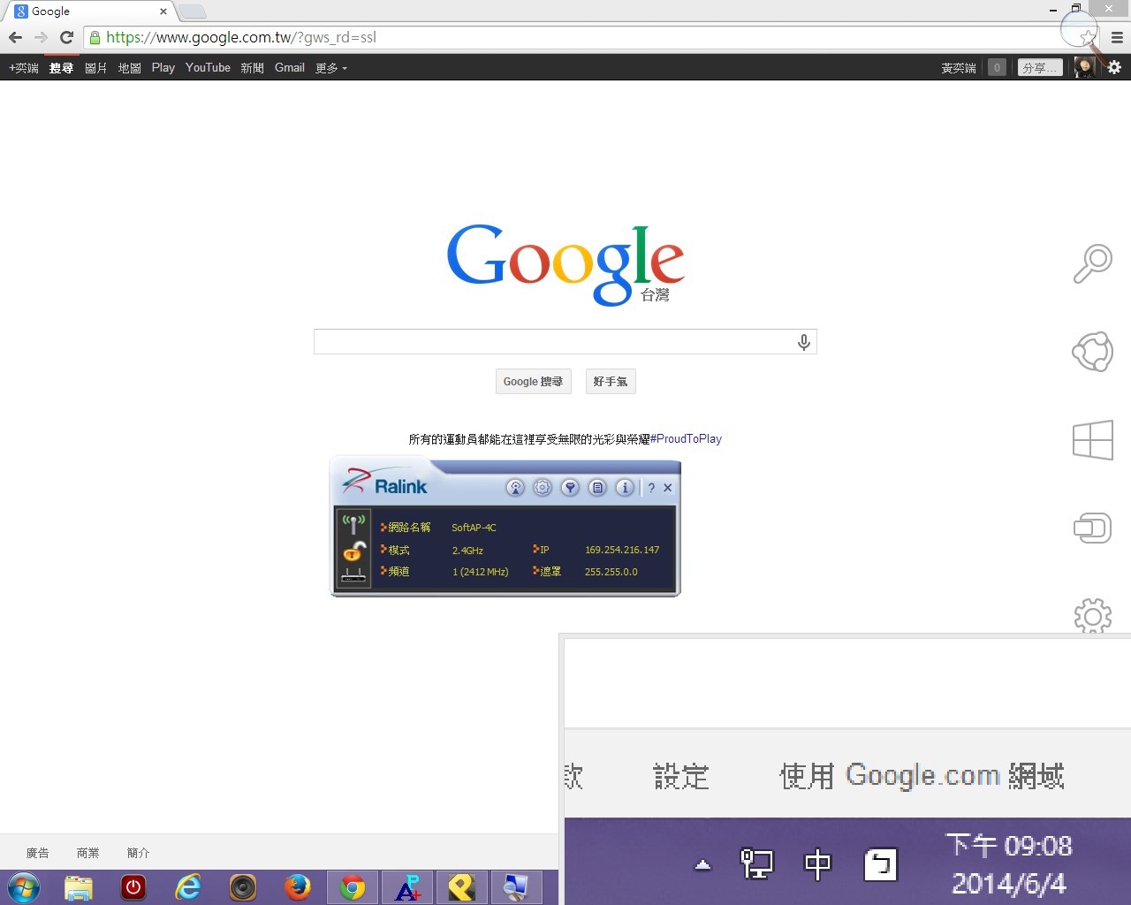Screen dimensions: 1131x905
Task: Open Gmail in the Google bar
Action: tap(290, 68)
